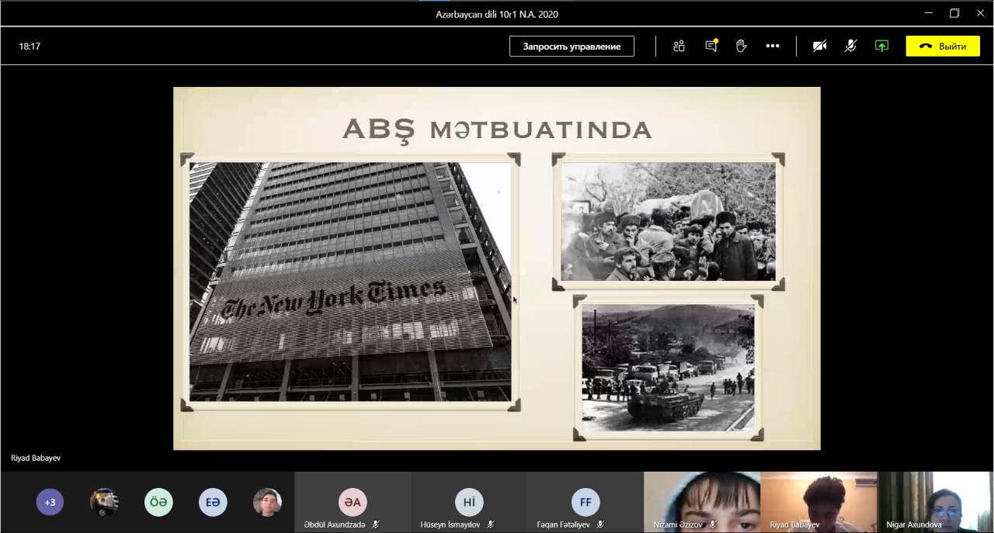Click muted mic icon beside Hüseyn İsmayılov
The height and width of the screenshot is (533, 994).
pyautogui.click(x=491, y=524)
